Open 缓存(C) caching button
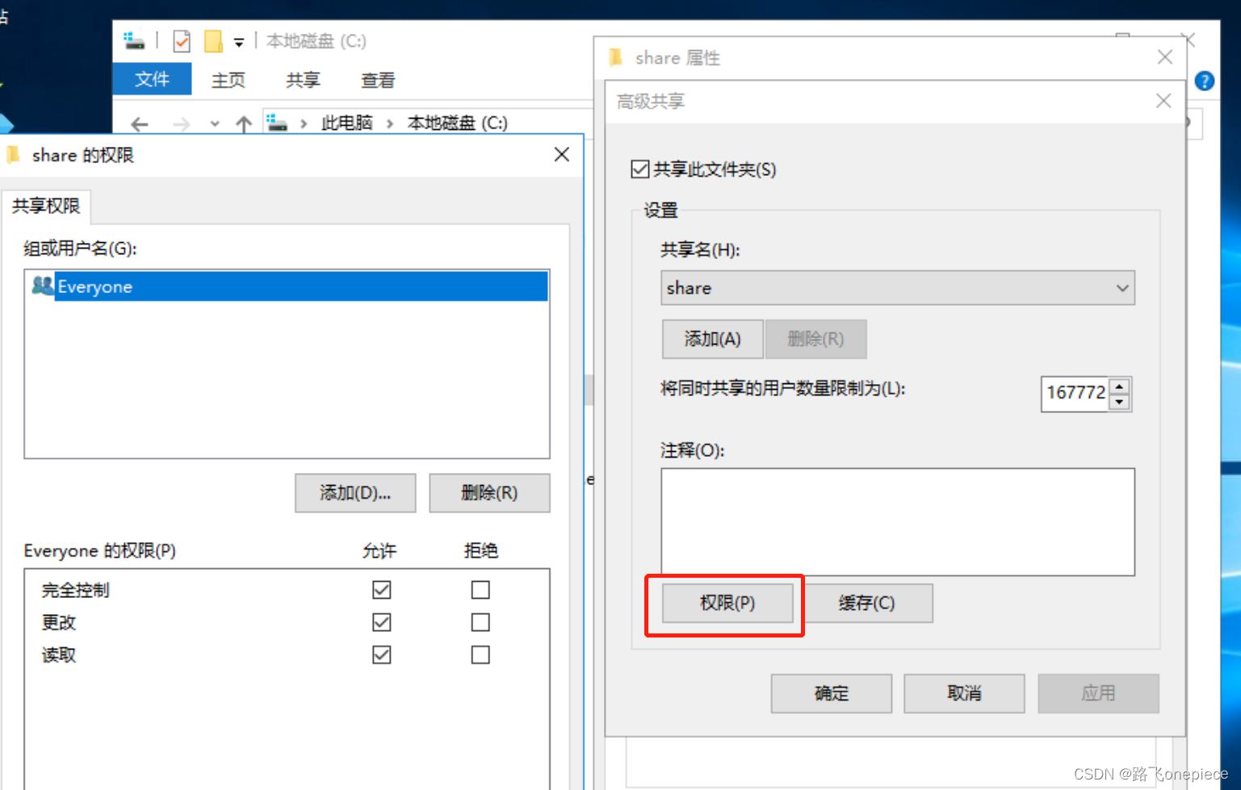This screenshot has height=790, width=1241. point(866,603)
